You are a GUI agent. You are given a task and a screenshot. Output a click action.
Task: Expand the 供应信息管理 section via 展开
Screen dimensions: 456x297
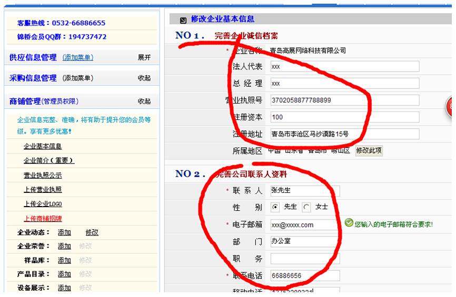tap(144, 57)
